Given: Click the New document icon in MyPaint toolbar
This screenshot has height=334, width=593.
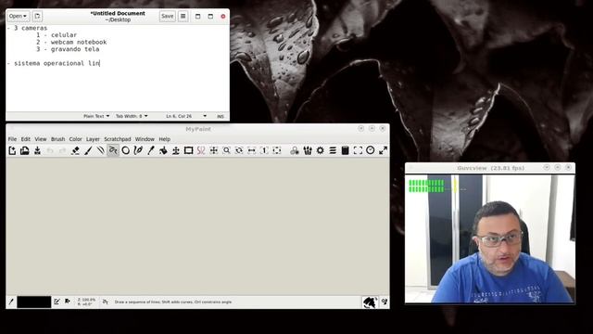Looking at the screenshot, I should coord(12,150).
